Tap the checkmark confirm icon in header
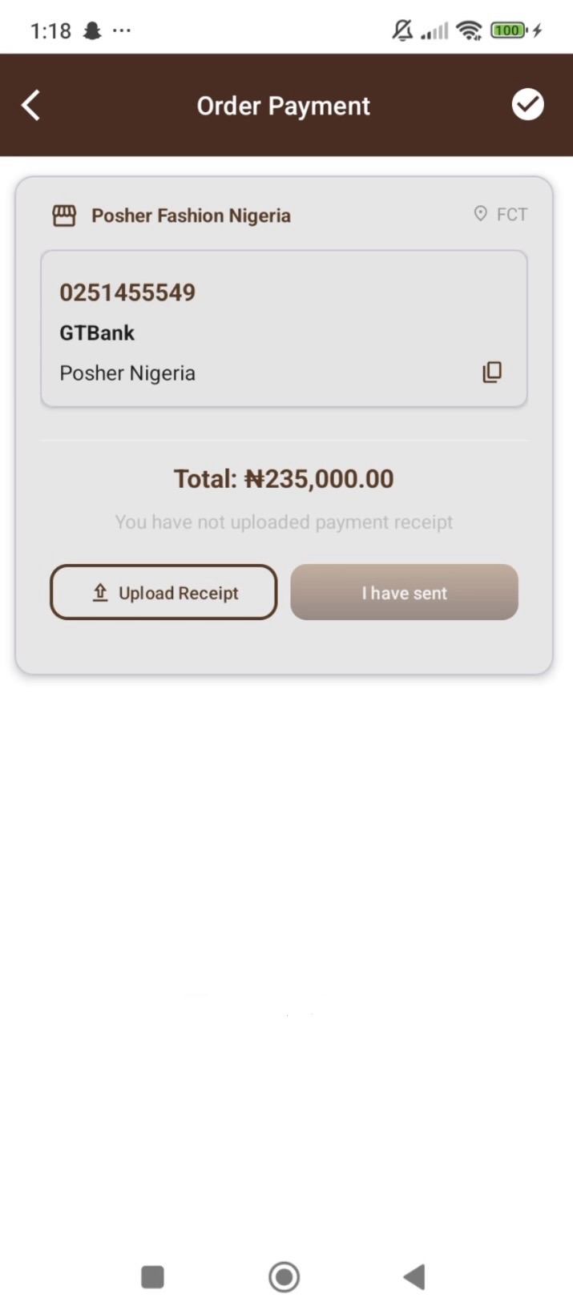The width and height of the screenshot is (573, 1314). tap(527, 105)
